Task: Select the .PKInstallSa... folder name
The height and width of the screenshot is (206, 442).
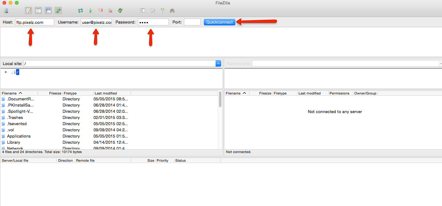Action: click(x=20, y=105)
